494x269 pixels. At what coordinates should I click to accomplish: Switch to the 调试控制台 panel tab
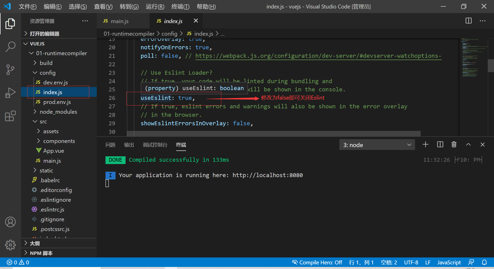click(x=155, y=145)
